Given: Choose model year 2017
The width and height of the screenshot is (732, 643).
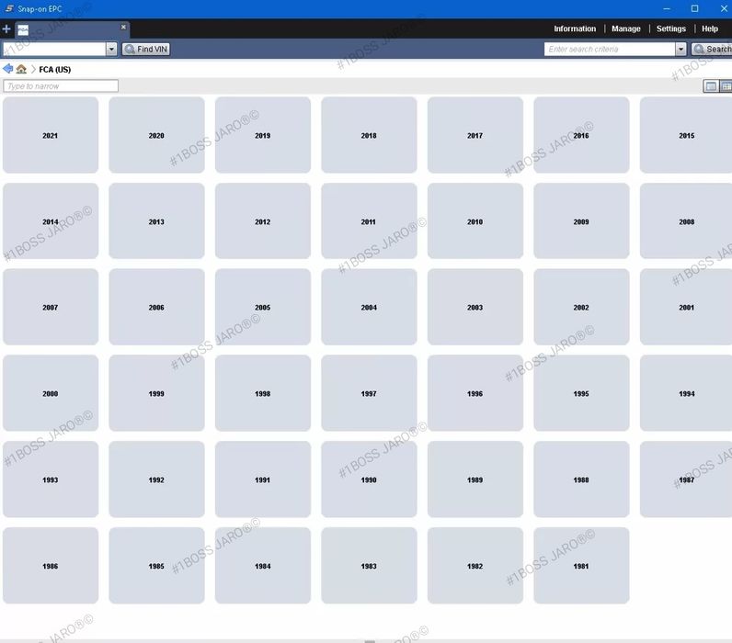Looking at the screenshot, I should (x=475, y=135).
